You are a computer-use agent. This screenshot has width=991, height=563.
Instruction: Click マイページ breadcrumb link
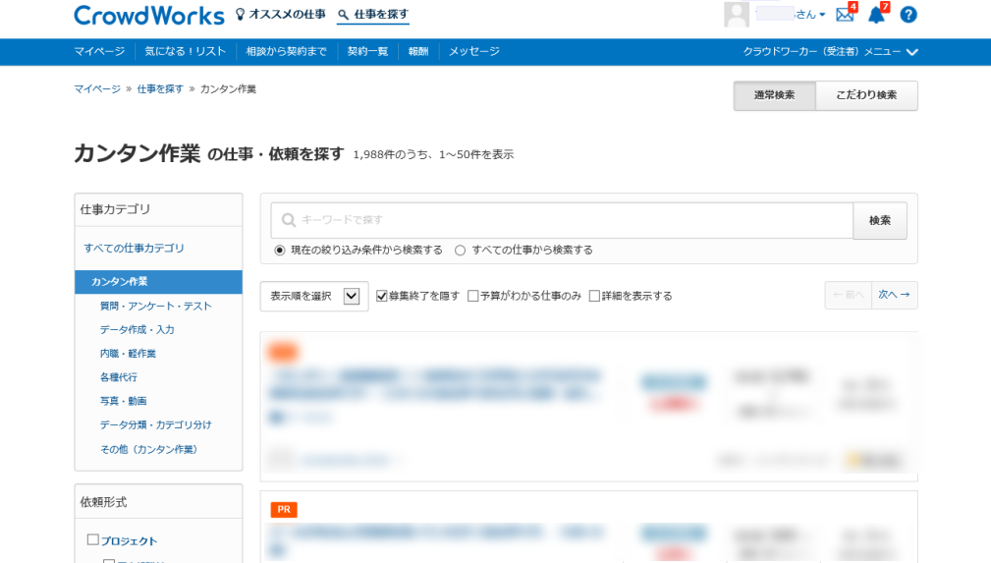[97, 89]
